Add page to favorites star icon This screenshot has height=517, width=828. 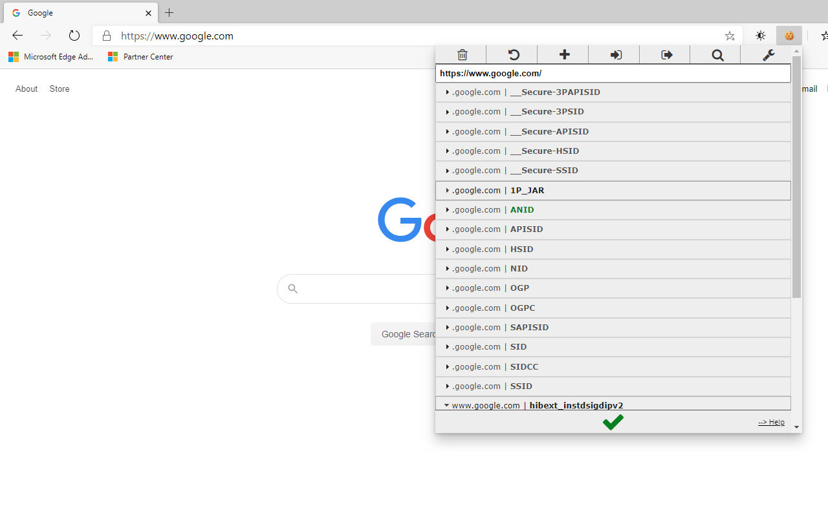730,36
